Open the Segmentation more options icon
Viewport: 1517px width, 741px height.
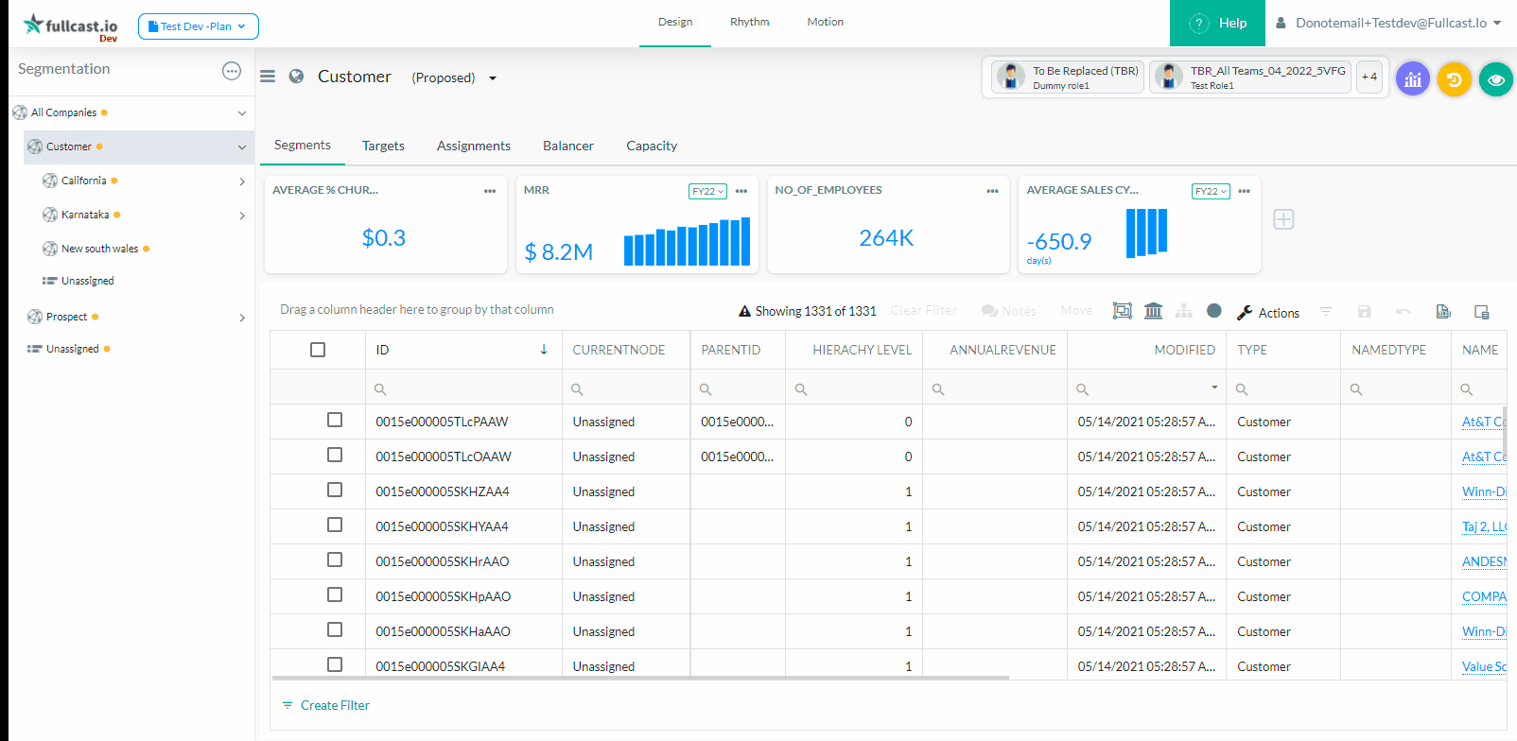[232, 71]
